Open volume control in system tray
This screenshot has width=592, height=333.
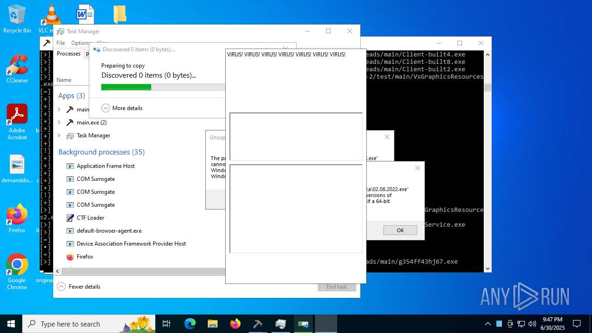(532, 324)
